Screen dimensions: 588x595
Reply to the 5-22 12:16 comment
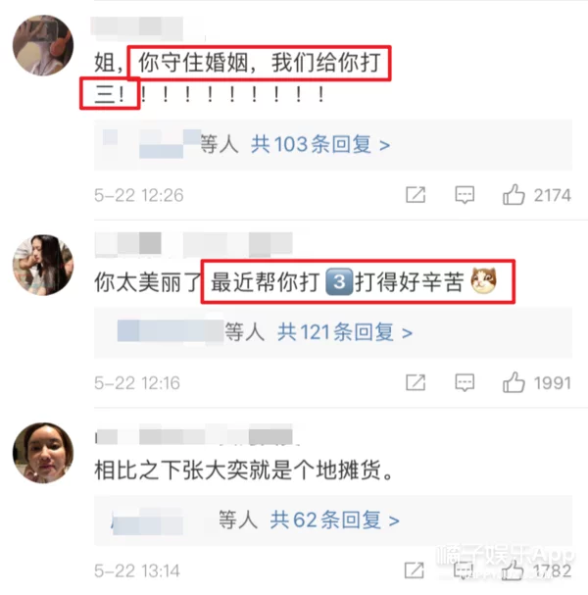tap(465, 382)
